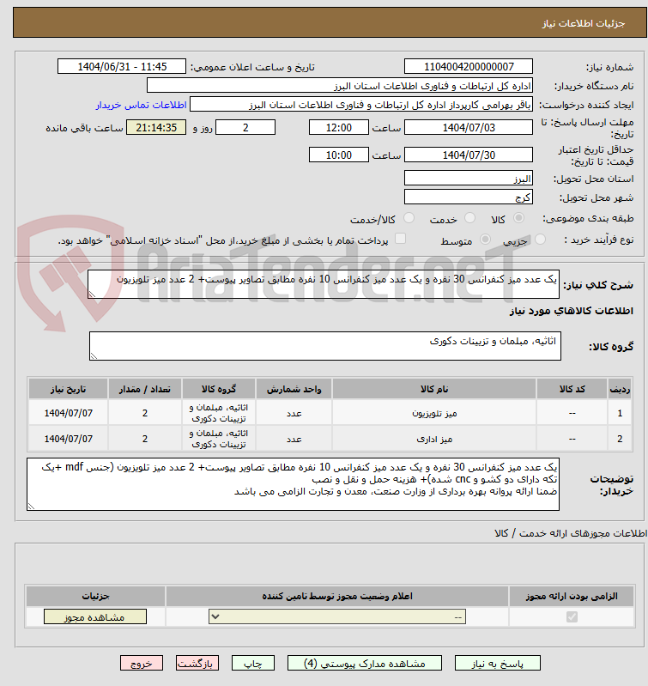Click the resize handle of goods group box
Image resolution: width=648 pixels, height=686 pixels.
pos(94,356)
